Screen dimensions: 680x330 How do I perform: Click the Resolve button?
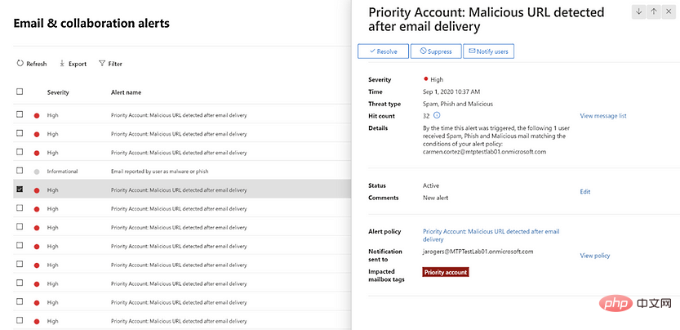click(382, 51)
